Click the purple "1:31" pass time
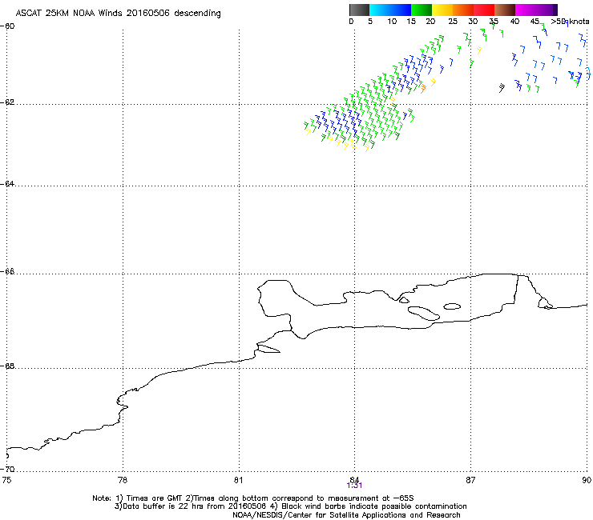This screenshot has width=593, height=520. [354, 486]
